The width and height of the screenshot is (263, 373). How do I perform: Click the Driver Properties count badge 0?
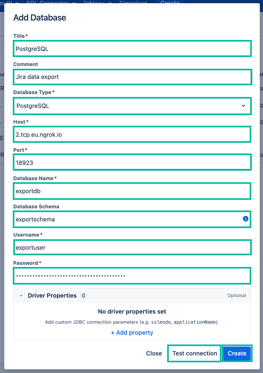point(84,295)
